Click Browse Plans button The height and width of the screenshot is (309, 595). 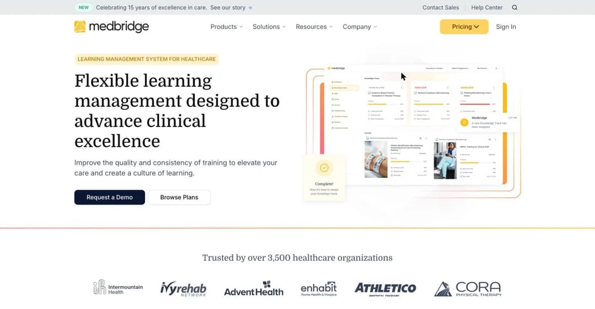pyautogui.click(x=179, y=197)
